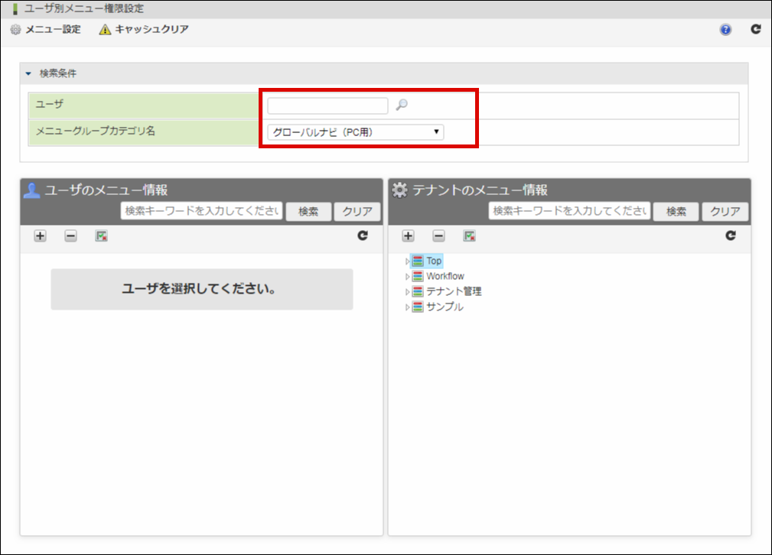
Task: Refresh the page using the top-right reload icon
Action: [x=756, y=29]
